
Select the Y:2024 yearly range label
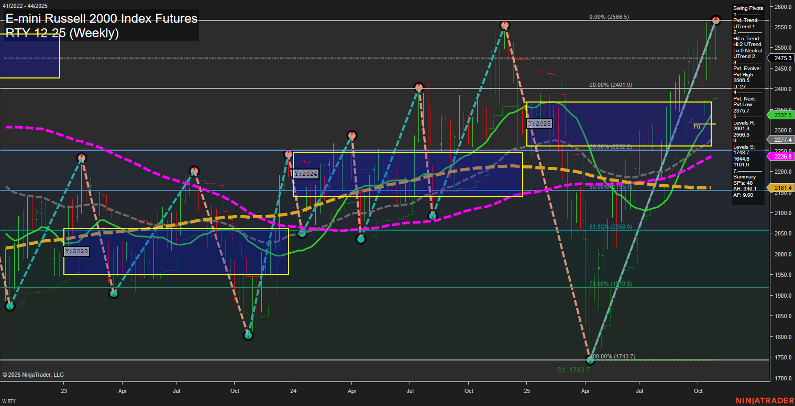coord(306,174)
